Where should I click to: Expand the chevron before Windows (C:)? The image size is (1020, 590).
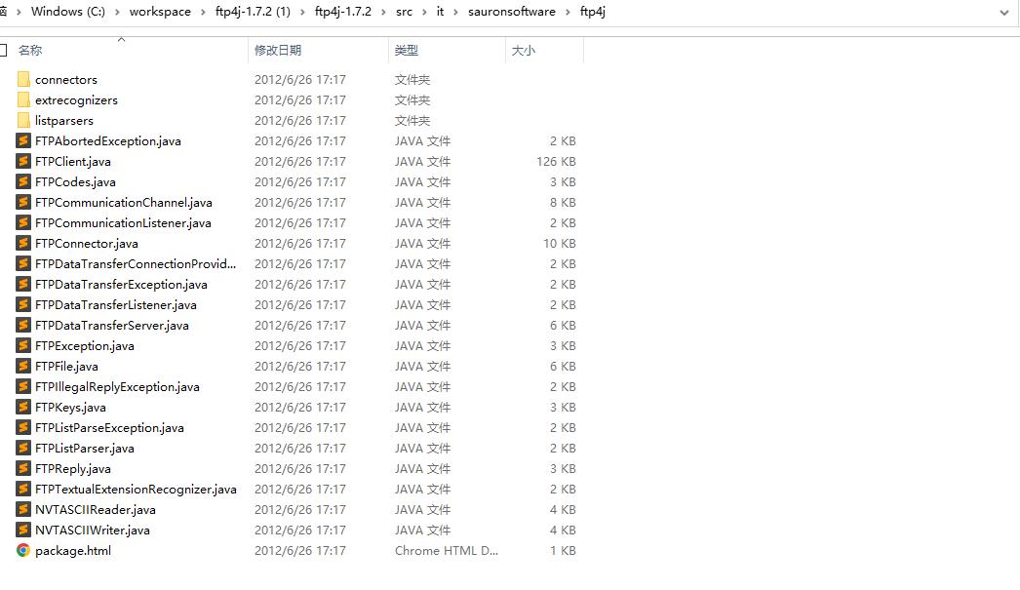click(x=19, y=12)
